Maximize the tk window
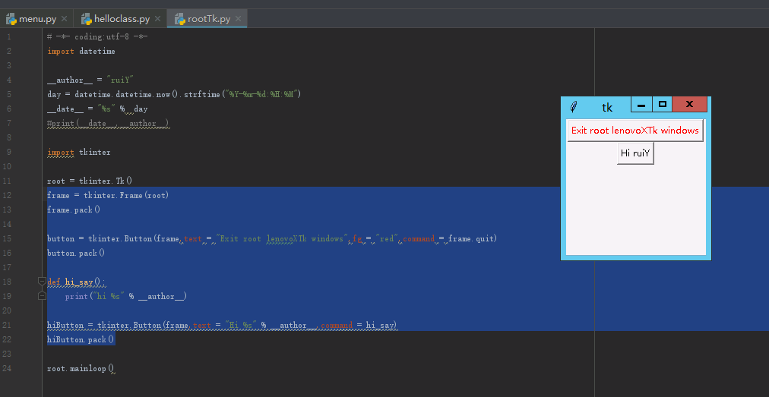The height and width of the screenshot is (397, 769). pos(662,105)
